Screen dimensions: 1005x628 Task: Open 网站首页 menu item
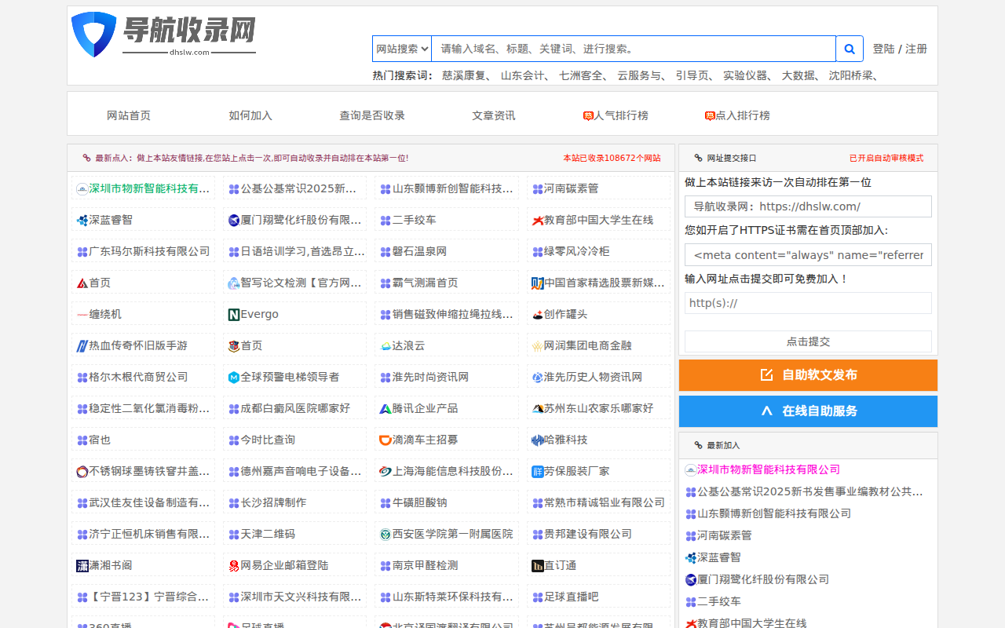click(x=129, y=115)
